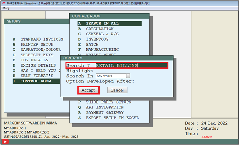Select CALCULATION in Control Room
Viewport: 240px width, 145px height.
100,29
